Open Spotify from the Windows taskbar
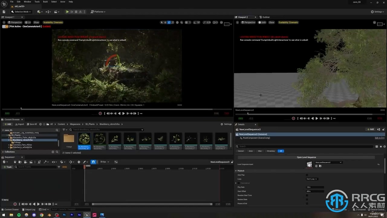The width and height of the screenshot is (387, 218). [19, 215]
